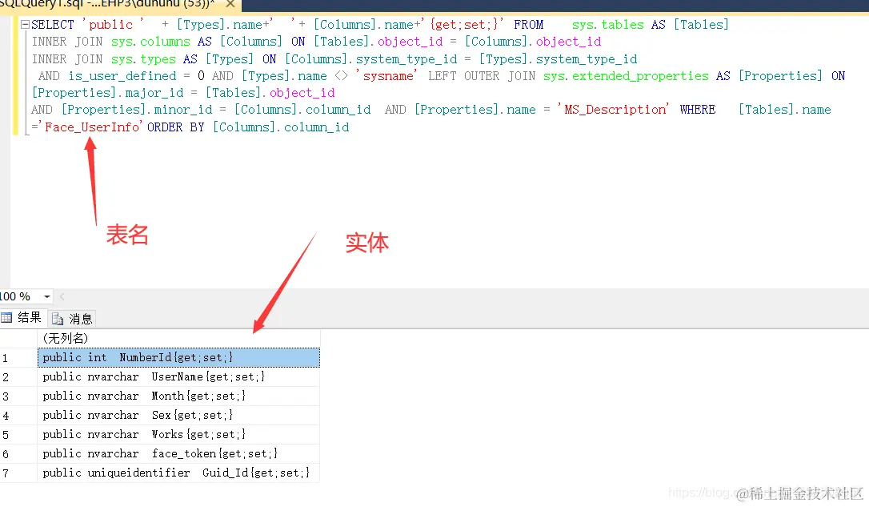This screenshot has height=507, width=869.
Task: Click 'sys.types' in the third query line
Action: point(143,59)
